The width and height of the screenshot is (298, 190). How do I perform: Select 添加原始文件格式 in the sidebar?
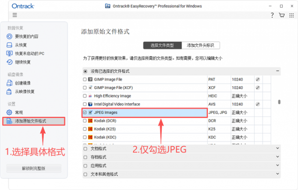click(x=34, y=121)
